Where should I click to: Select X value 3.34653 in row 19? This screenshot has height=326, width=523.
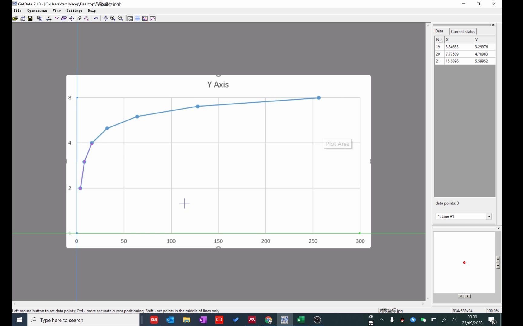pos(459,47)
